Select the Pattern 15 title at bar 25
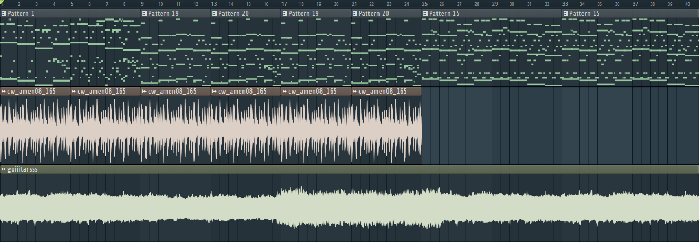 (444, 13)
